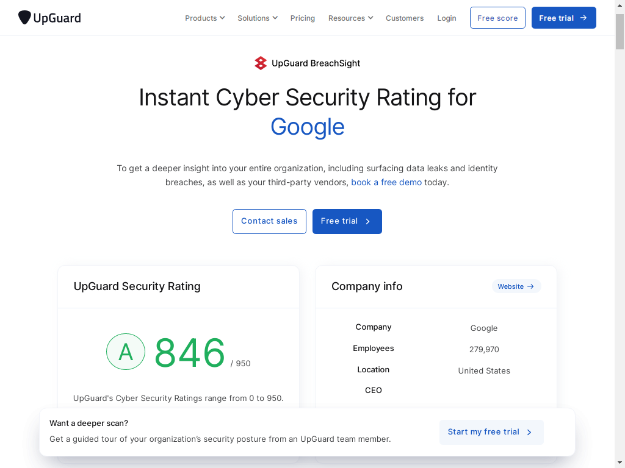Click arrow icon in header Free trial button
The image size is (625, 468).
coord(583,18)
